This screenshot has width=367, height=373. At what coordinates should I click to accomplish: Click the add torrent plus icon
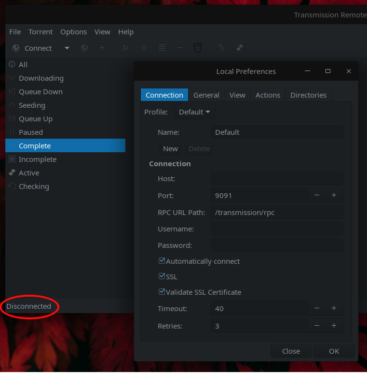[102, 48]
